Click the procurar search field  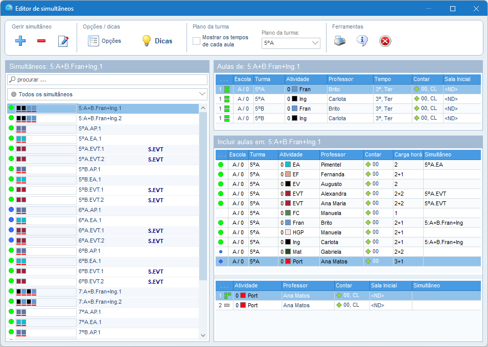pyautogui.click(x=107, y=79)
